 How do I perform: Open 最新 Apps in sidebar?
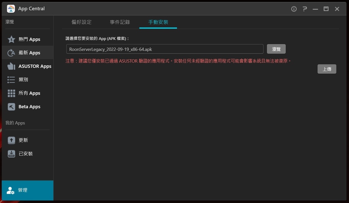28,53
